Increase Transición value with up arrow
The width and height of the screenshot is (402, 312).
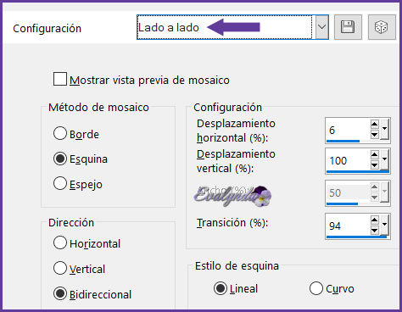click(x=374, y=220)
